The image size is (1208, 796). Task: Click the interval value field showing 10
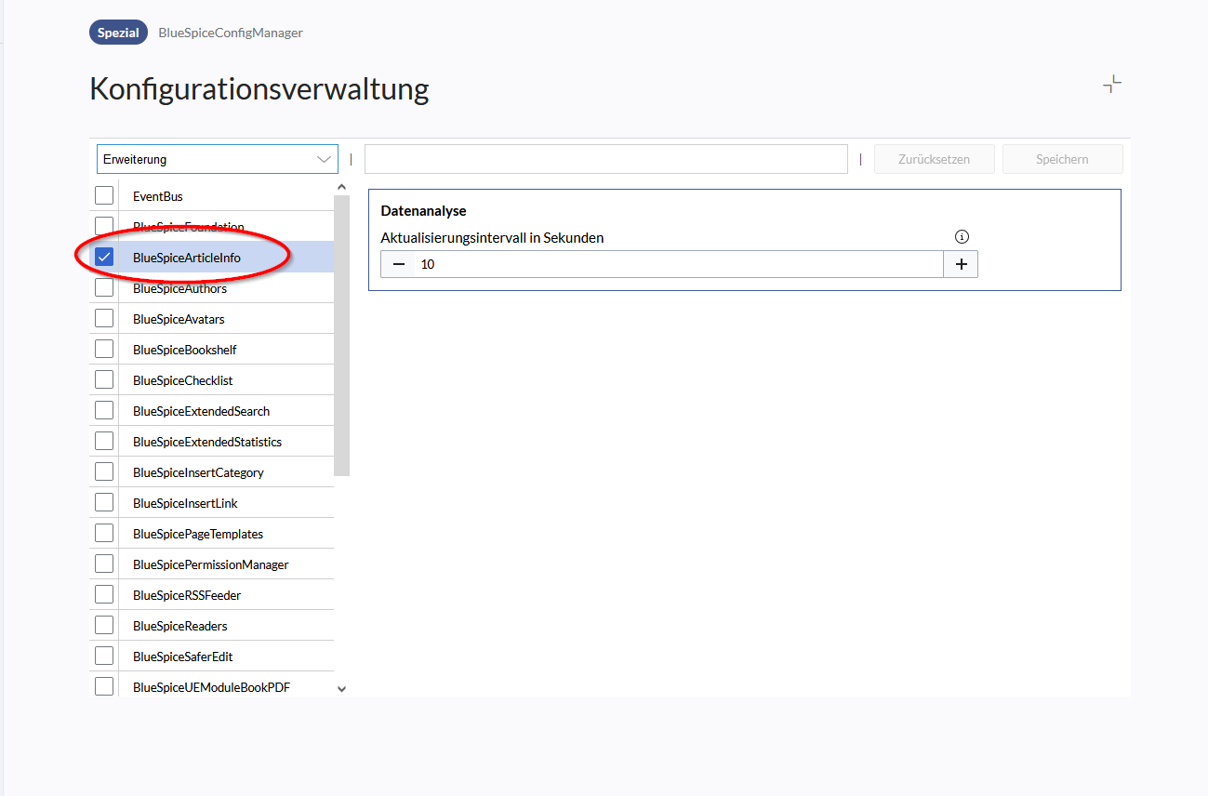pos(680,264)
